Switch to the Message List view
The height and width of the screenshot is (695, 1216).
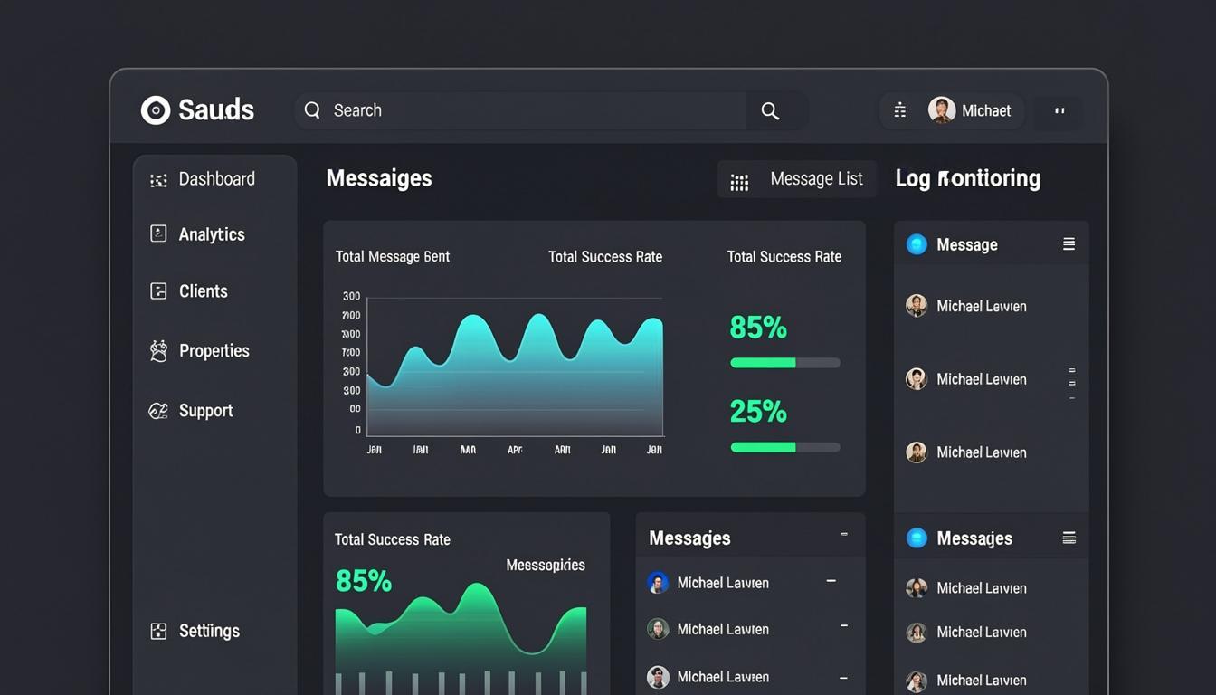(797, 179)
